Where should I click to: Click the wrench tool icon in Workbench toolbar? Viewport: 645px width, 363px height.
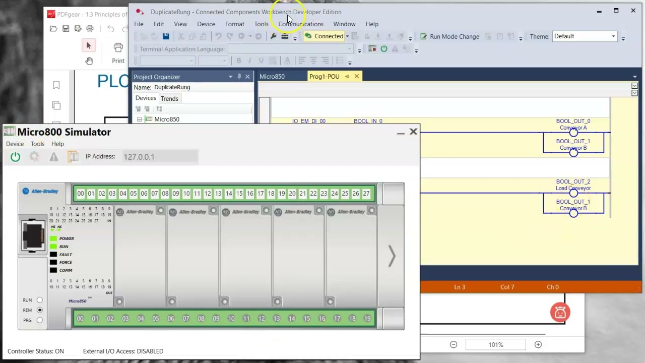(x=274, y=36)
